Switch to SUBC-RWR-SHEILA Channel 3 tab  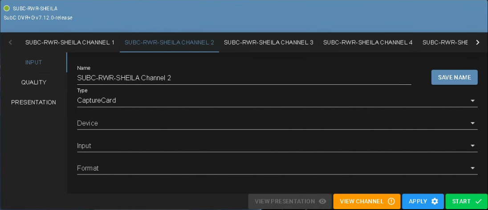268,43
